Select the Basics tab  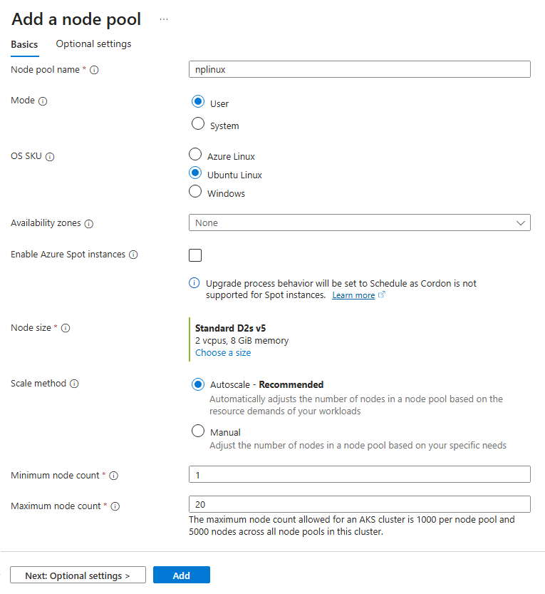[24, 44]
